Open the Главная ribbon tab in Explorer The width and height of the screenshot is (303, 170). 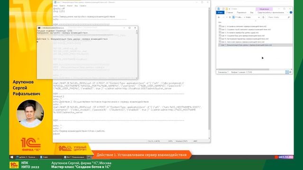coord(230,13)
